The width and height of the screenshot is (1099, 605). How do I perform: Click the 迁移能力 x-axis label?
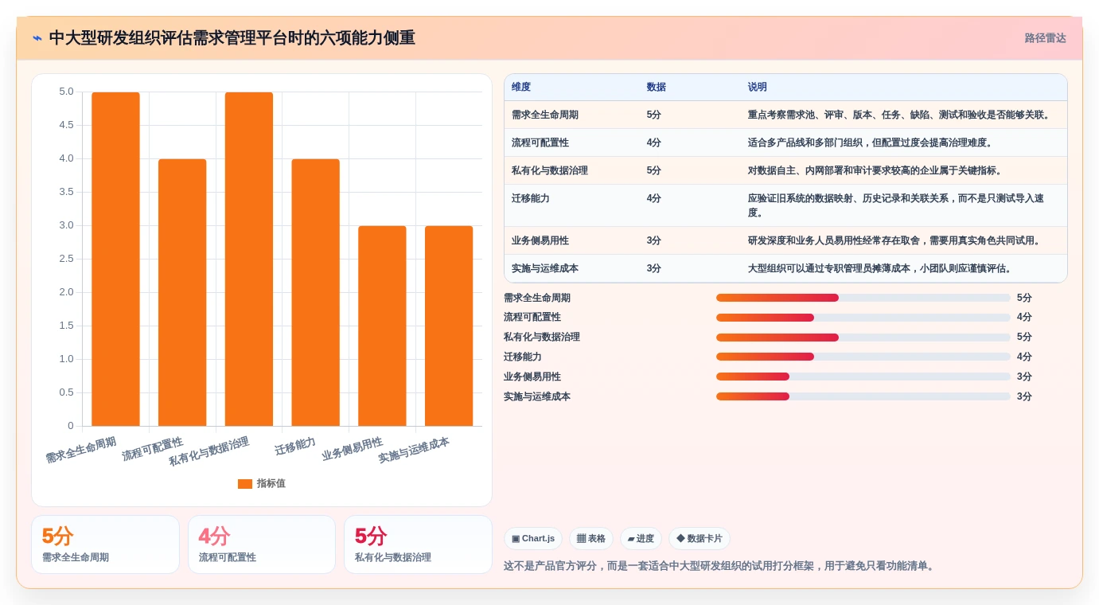pyautogui.click(x=295, y=447)
